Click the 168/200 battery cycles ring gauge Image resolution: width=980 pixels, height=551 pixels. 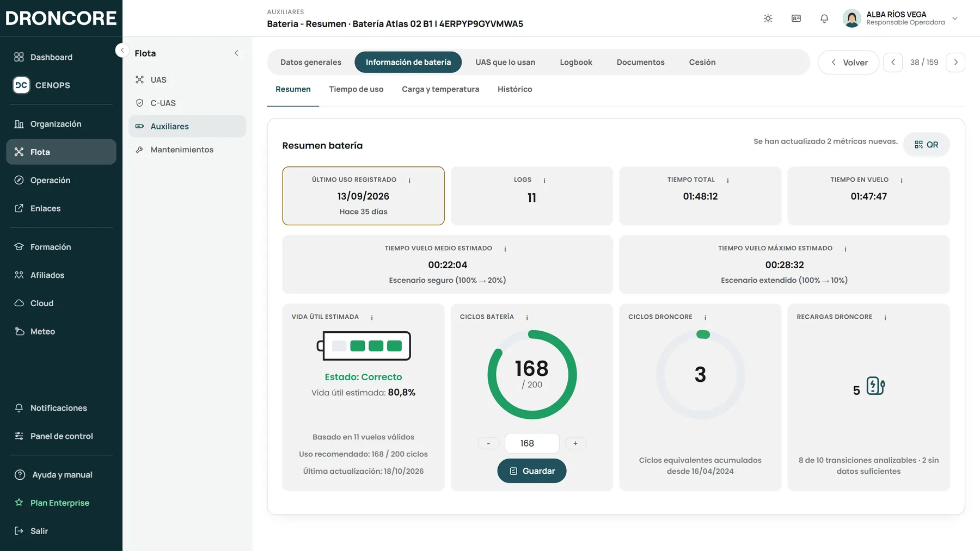click(532, 375)
